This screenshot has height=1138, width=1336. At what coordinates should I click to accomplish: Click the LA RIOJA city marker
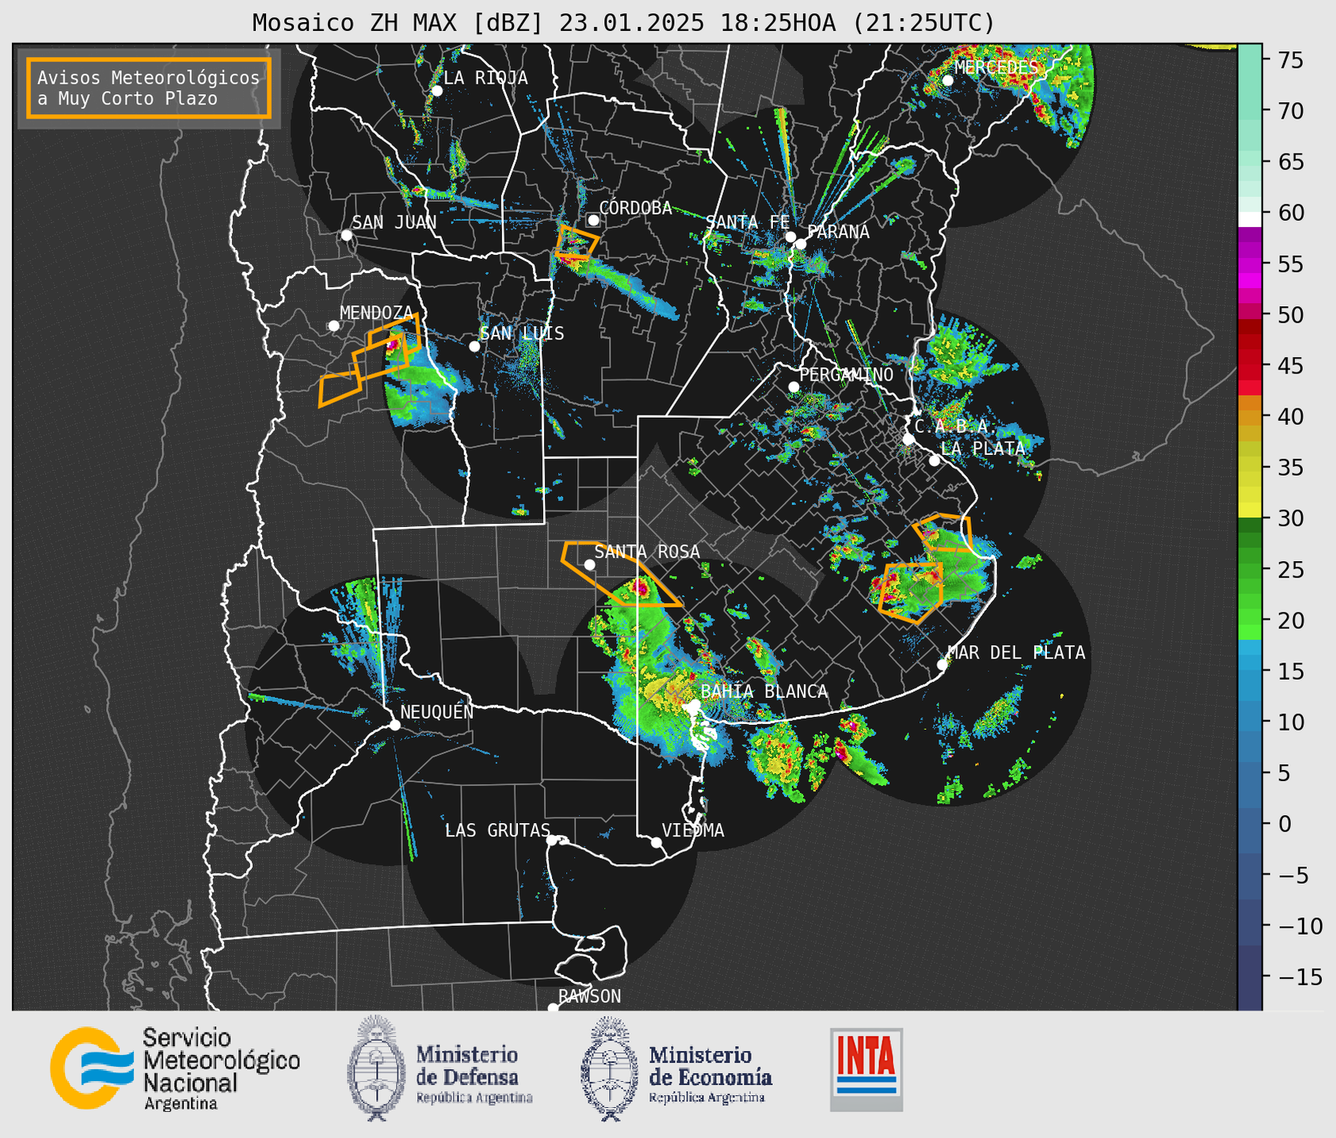[x=436, y=91]
